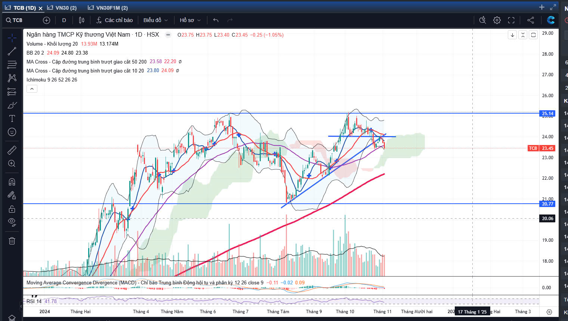Select the Text annotation tool

pos(12,118)
